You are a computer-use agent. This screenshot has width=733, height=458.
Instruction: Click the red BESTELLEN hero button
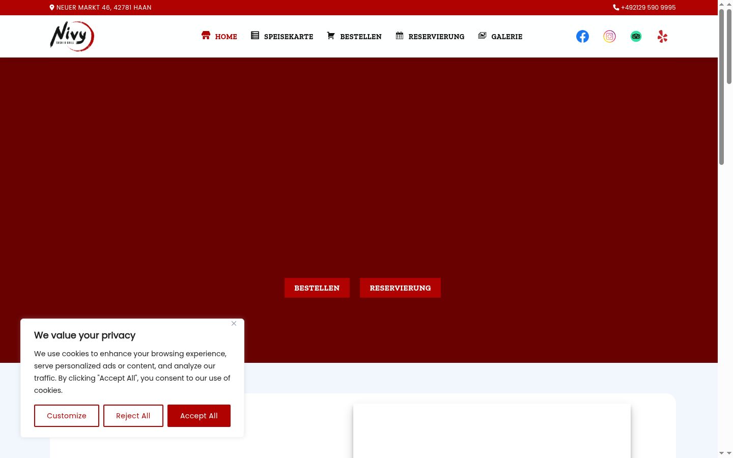coord(317,288)
